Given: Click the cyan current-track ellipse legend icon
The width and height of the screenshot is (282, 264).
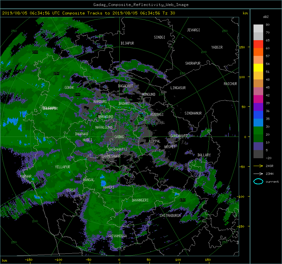Looking at the screenshot, I should (x=258, y=181).
